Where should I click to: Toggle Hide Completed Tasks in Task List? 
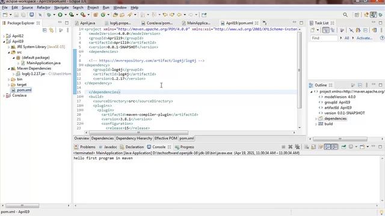[351, 30]
